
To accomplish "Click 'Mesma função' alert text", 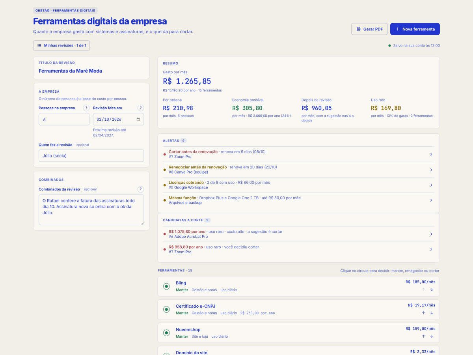I will pos(182,198).
